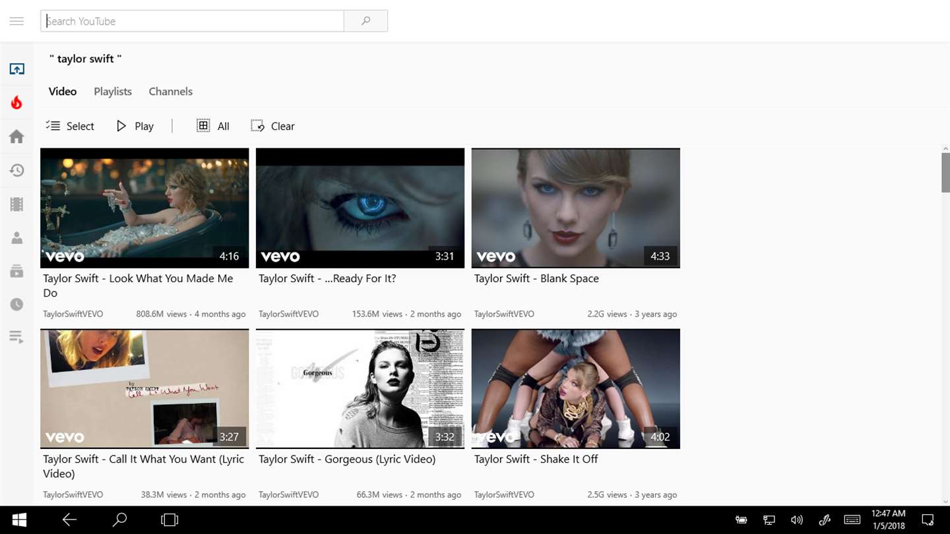Clear the current selection
Viewport: 950px width, 534px height.
click(x=272, y=126)
